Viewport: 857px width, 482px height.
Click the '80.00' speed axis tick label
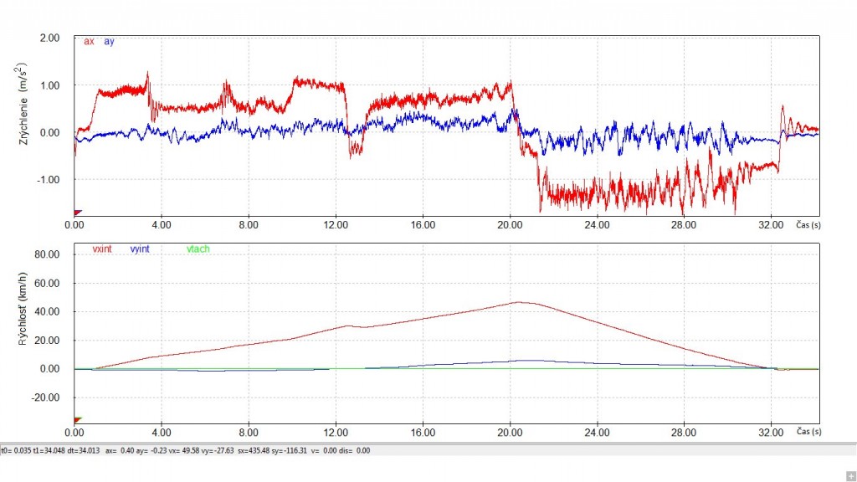coord(47,254)
